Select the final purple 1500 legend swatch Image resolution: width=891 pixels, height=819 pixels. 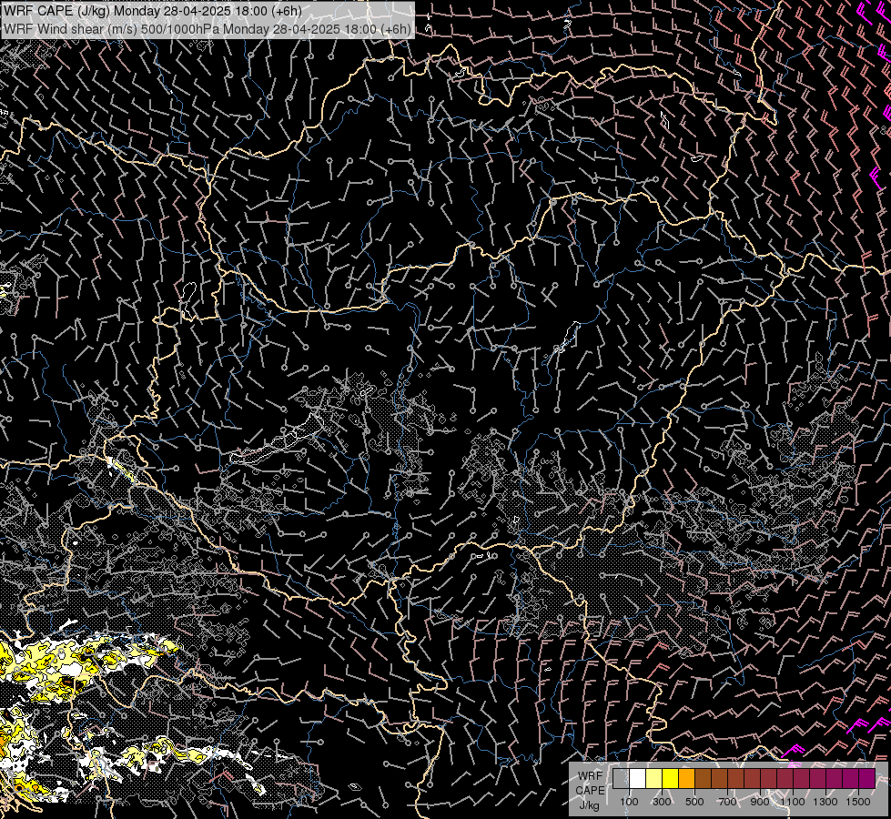[867, 778]
